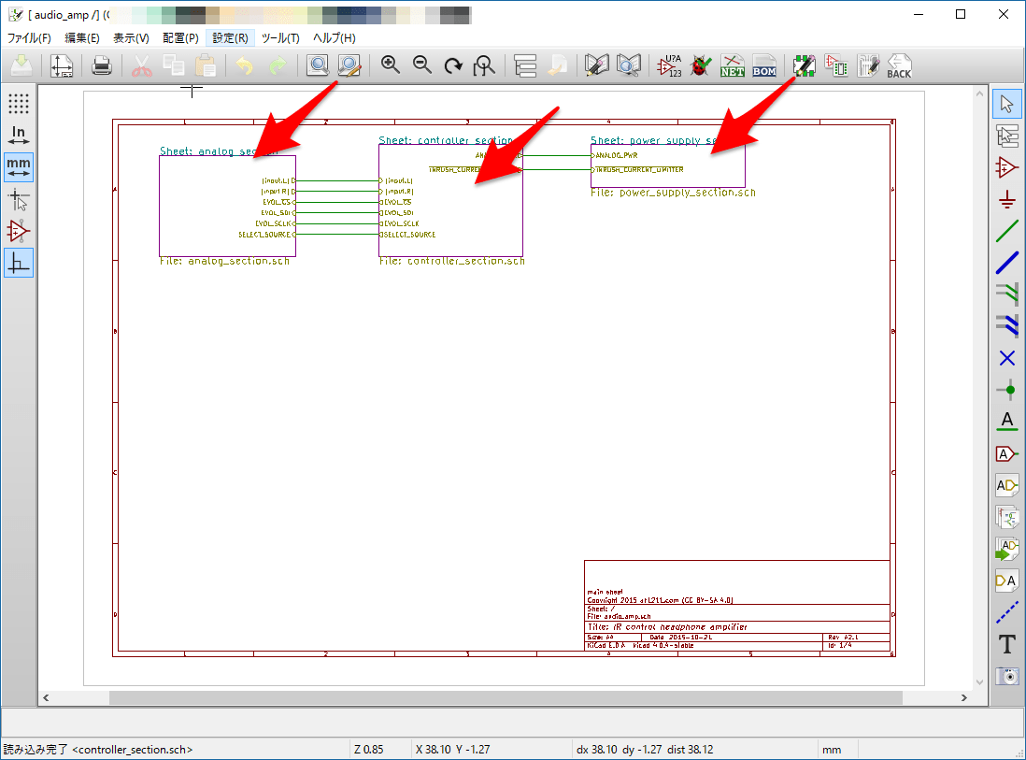Open the 設定(R) menu

tap(230, 38)
